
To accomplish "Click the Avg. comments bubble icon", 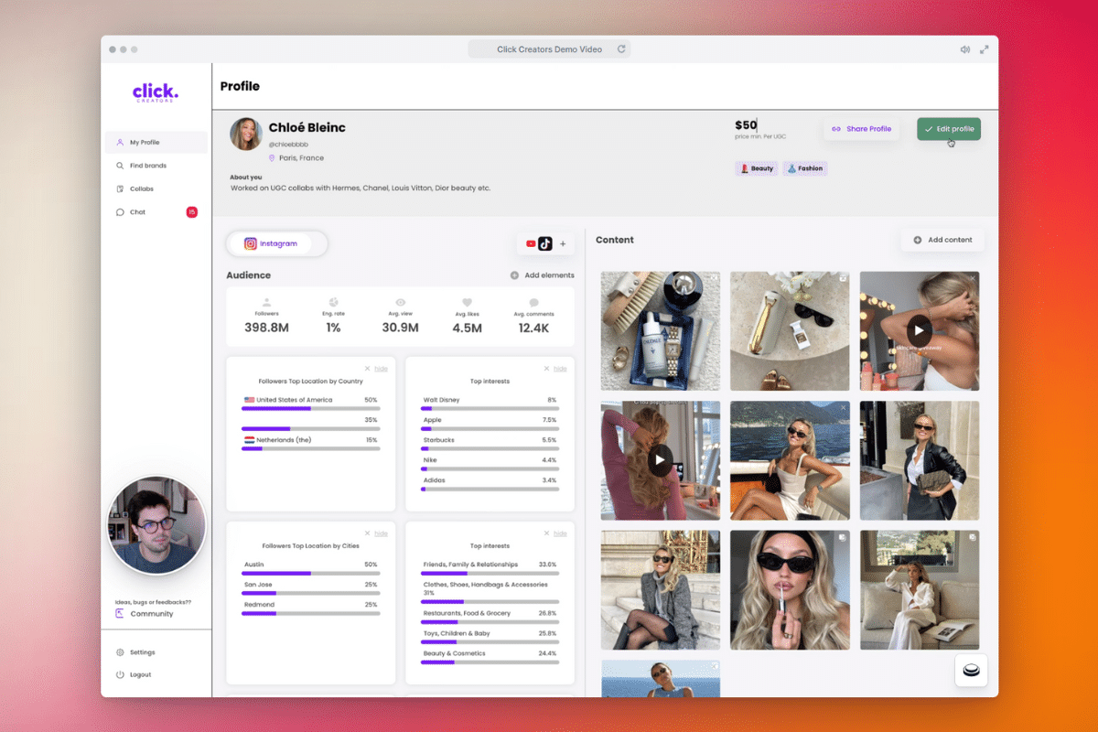I will click(533, 302).
